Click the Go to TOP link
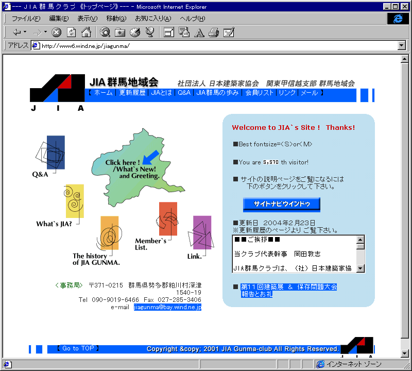 click(78, 348)
